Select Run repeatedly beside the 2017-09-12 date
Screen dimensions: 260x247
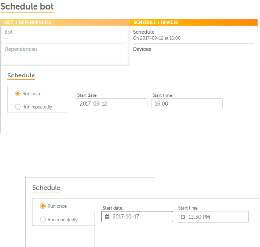18,107
